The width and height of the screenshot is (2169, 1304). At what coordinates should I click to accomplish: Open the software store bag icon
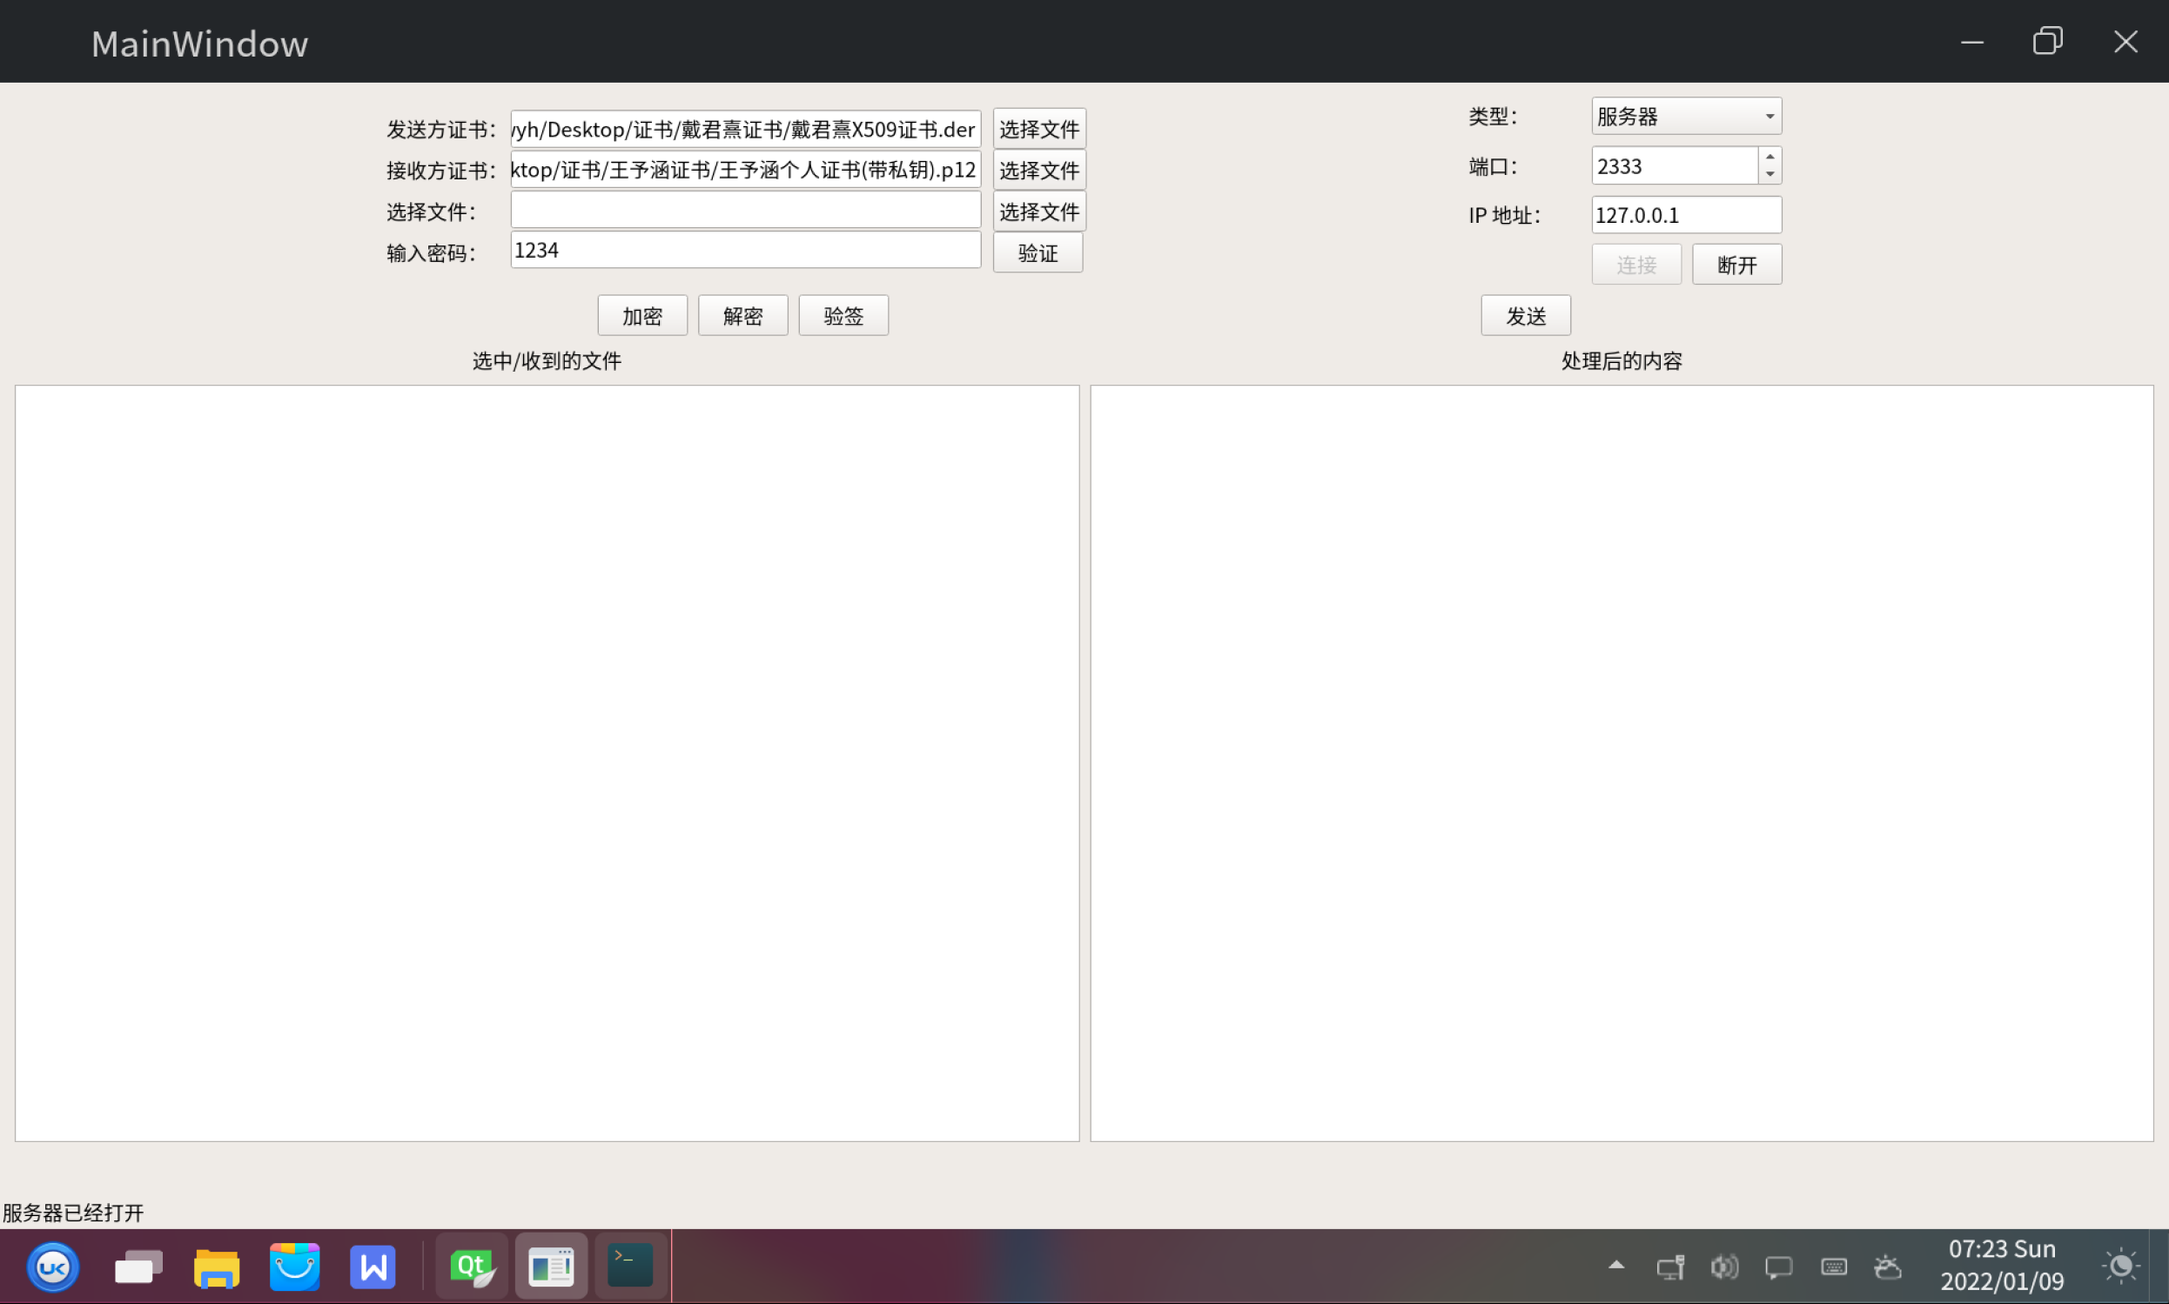click(294, 1267)
